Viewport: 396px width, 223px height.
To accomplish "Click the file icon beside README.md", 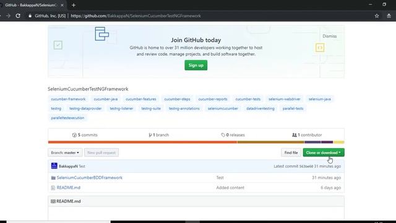I will pos(53,188).
